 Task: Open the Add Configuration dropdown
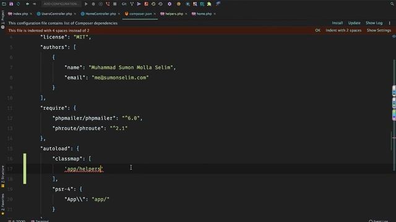point(61,4)
